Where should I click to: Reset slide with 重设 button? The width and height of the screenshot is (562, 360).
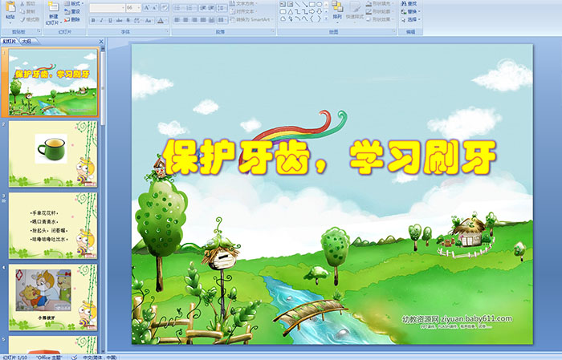point(72,11)
